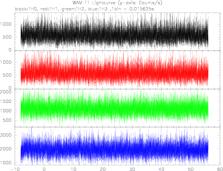Click the "500" y-axis label of the black panel

[7, 37]
